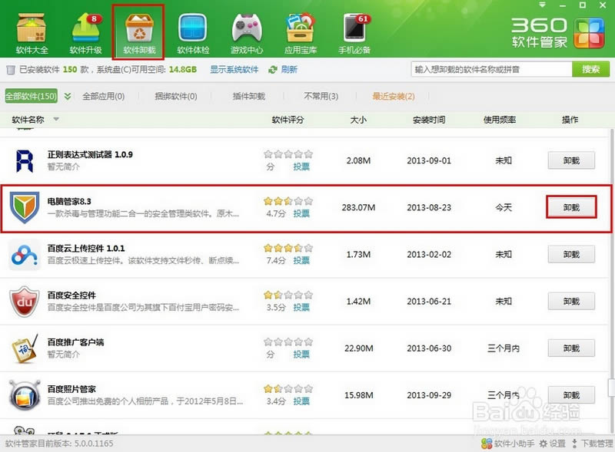The height and width of the screenshot is (452, 615).
Task: Select the 百度照片管家 name text
Action: pos(71,390)
